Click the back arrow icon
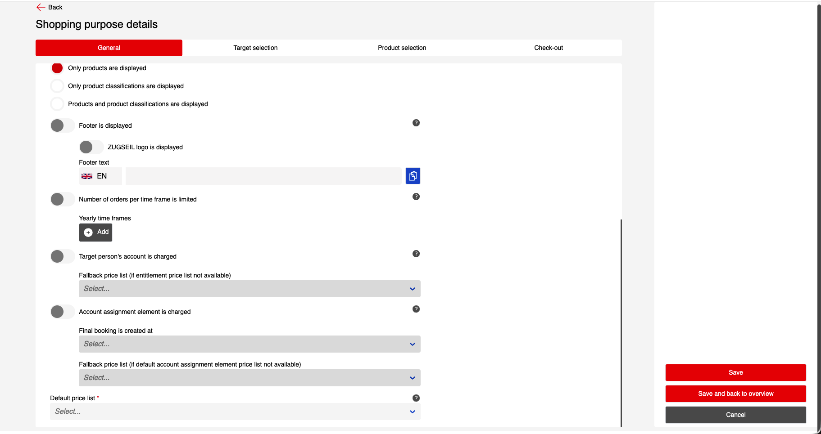Viewport: 821px width, 434px height. click(41, 7)
